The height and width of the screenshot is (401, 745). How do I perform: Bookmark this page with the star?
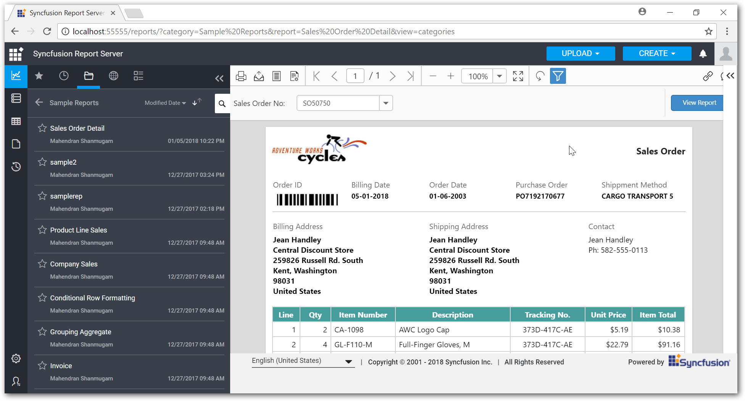click(709, 31)
